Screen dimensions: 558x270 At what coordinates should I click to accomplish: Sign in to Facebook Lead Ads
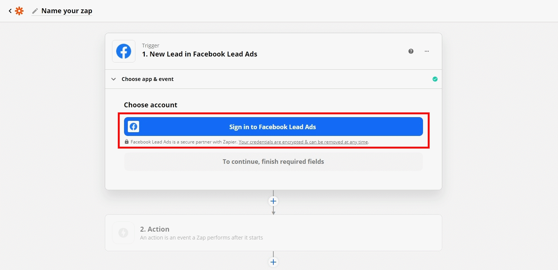coord(273,127)
